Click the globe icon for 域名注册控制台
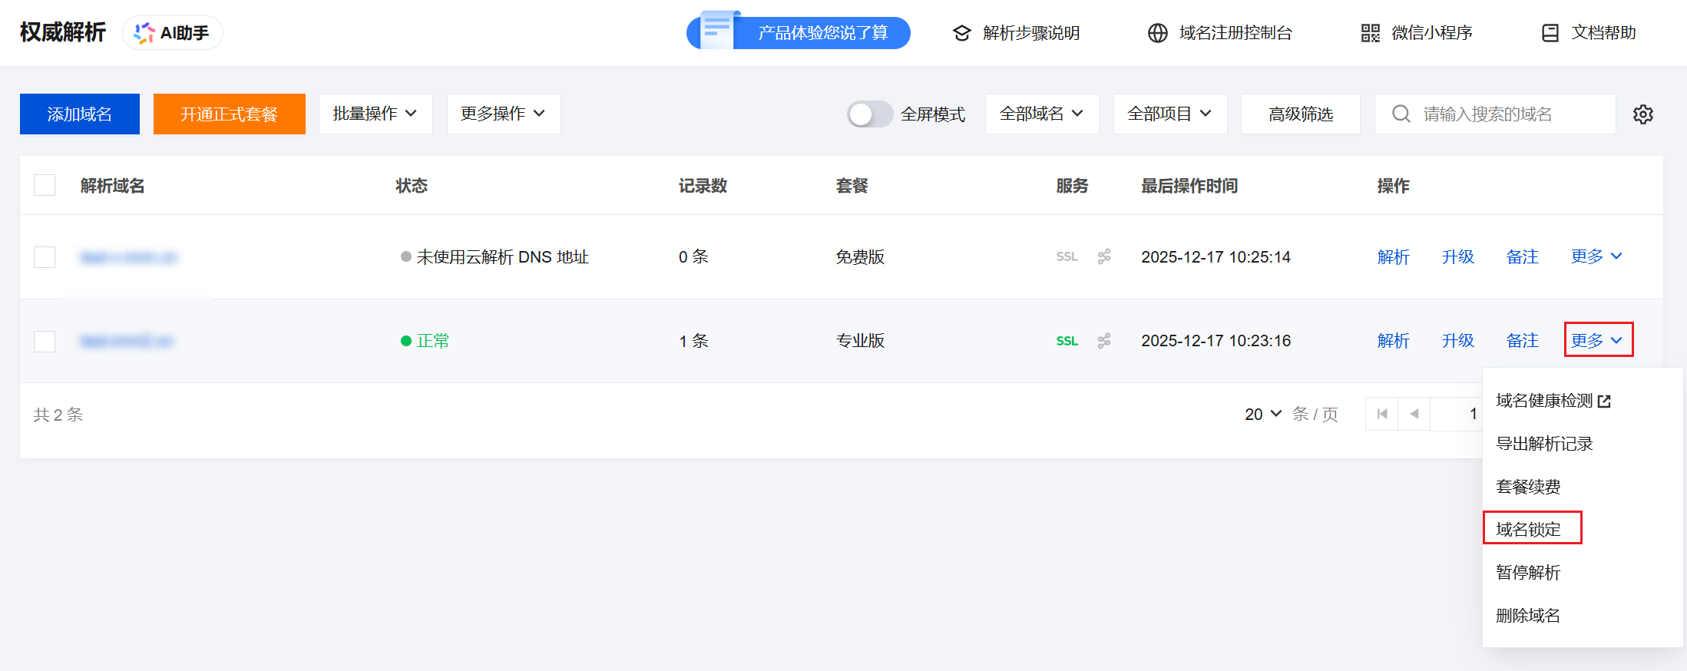The image size is (1687, 671). pyautogui.click(x=1157, y=33)
